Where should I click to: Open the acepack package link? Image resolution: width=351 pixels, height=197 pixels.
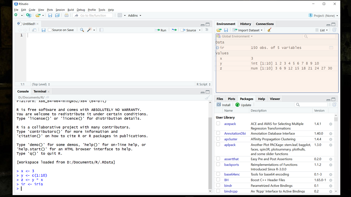[x=230, y=124]
